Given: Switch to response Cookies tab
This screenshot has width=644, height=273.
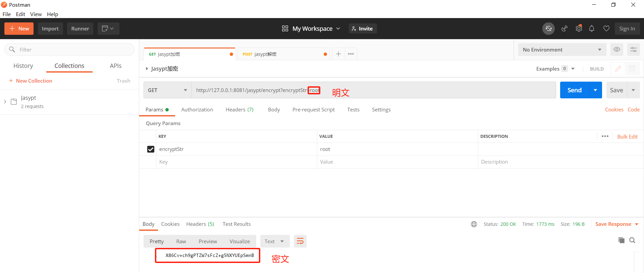Looking at the screenshot, I should click(x=170, y=224).
